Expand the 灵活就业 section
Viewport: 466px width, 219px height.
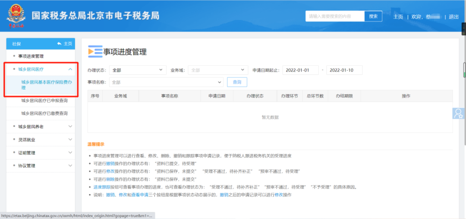[x=41, y=139]
